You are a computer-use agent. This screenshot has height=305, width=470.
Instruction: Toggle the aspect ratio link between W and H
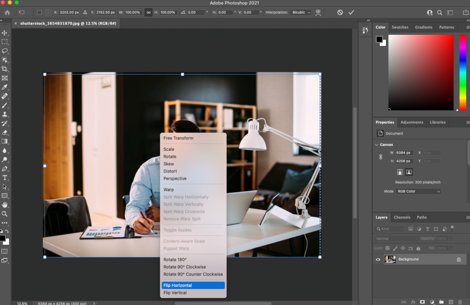(148, 12)
